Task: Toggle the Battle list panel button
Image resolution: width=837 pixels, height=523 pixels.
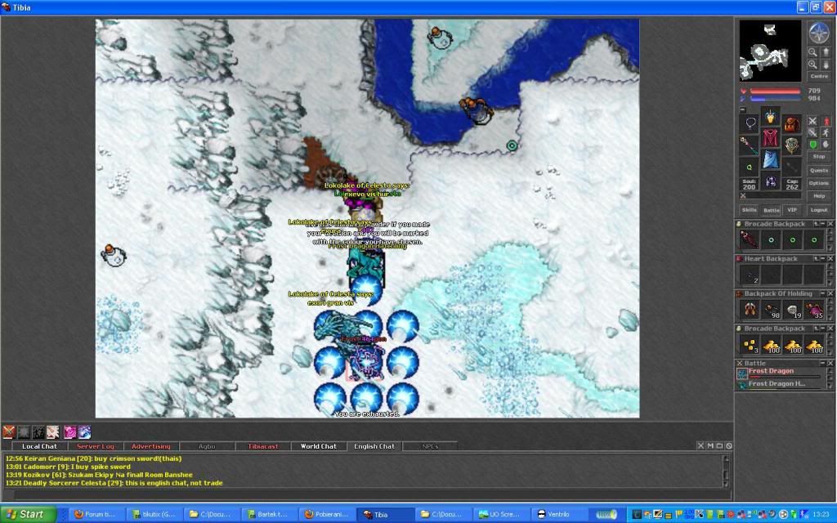Action: point(772,210)
